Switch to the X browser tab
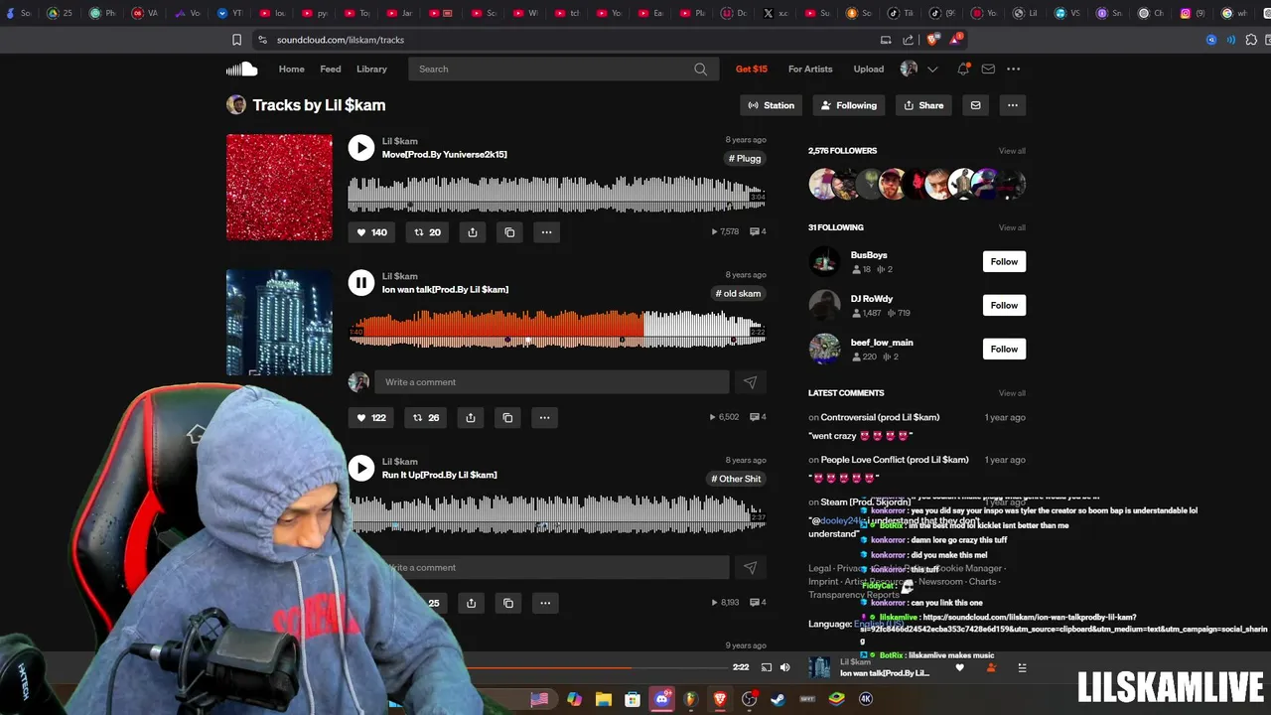This screenshot has height=715, width=1271. 776,13
